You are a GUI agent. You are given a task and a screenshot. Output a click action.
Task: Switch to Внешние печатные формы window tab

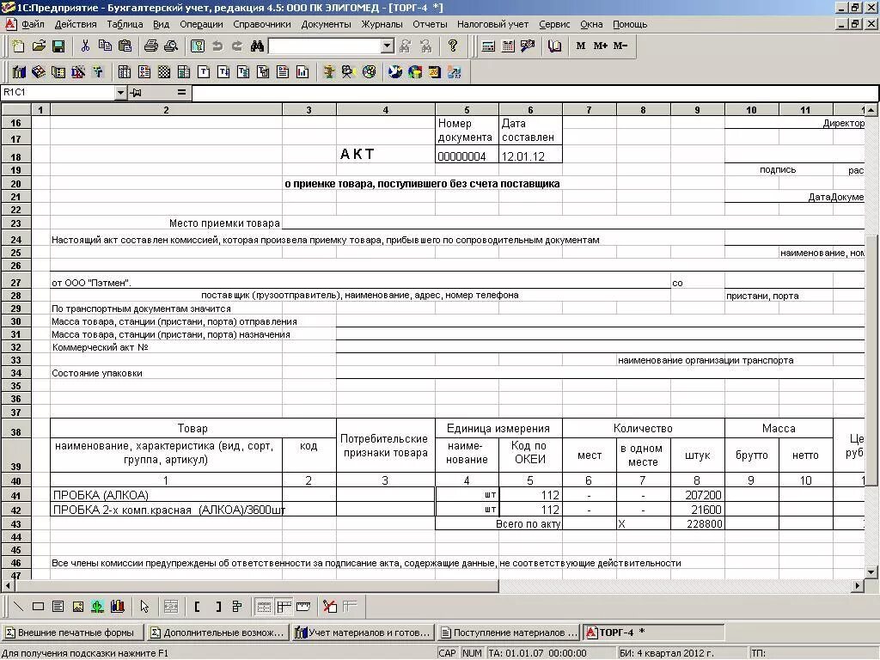click(x=73, y=632)
